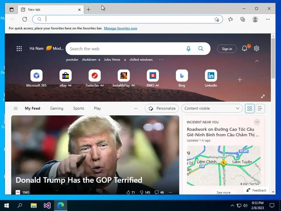Add a new quick link site
This screenshot has width=281, height=211.
(x=240, y=80)
